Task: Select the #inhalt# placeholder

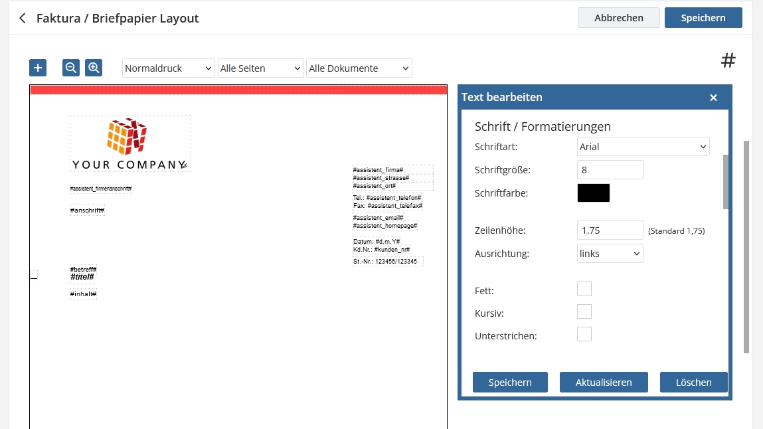Action: coord(83,294)
